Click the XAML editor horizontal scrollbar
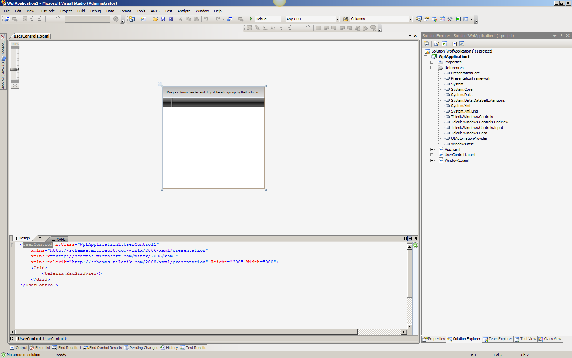572x358 pixels. pos(208,332)
